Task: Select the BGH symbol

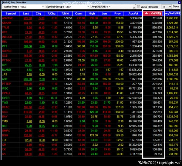Action: (x=5, y=135)
